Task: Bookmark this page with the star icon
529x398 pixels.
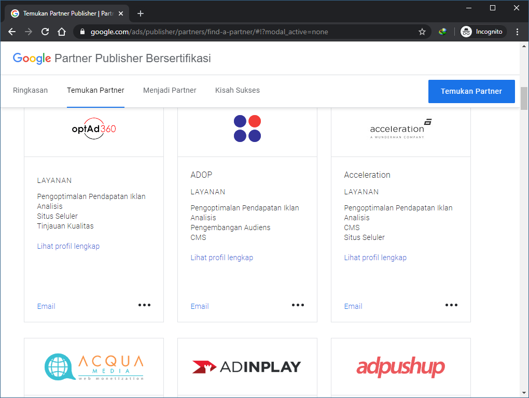Action: click(x=422, y=32)
